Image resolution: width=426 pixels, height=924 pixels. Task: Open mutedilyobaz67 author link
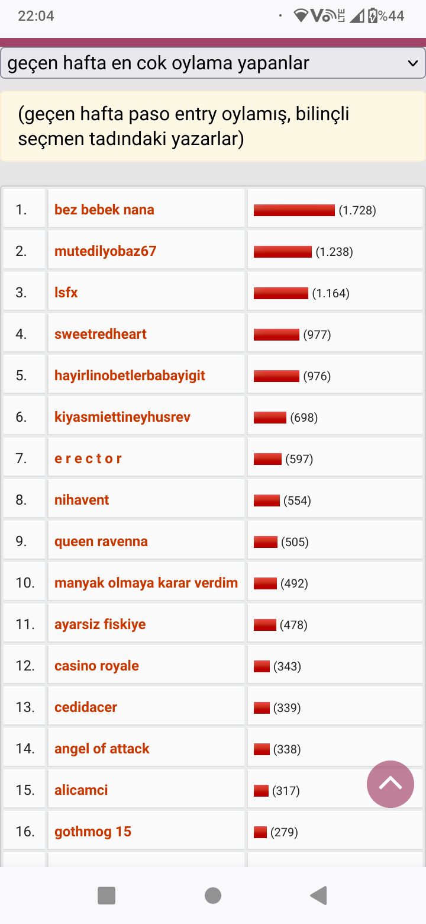click(x=105, y=251)
